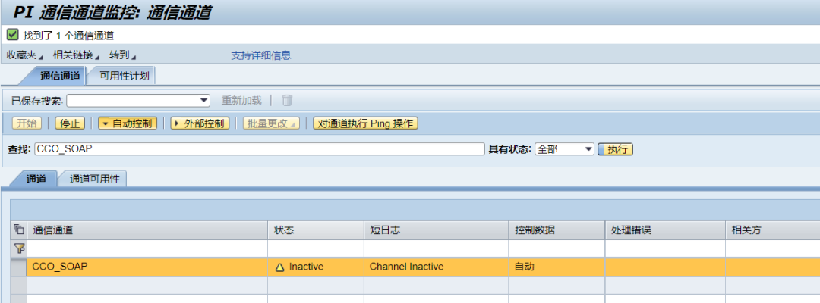Click the Channel Inactive log cell
The height and width of the screenshot is (303, 820).
436,267
